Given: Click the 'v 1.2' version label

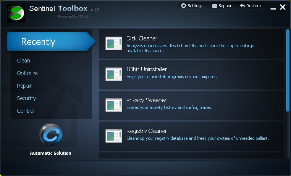Looking at the screenshot, I should (95, 10).
